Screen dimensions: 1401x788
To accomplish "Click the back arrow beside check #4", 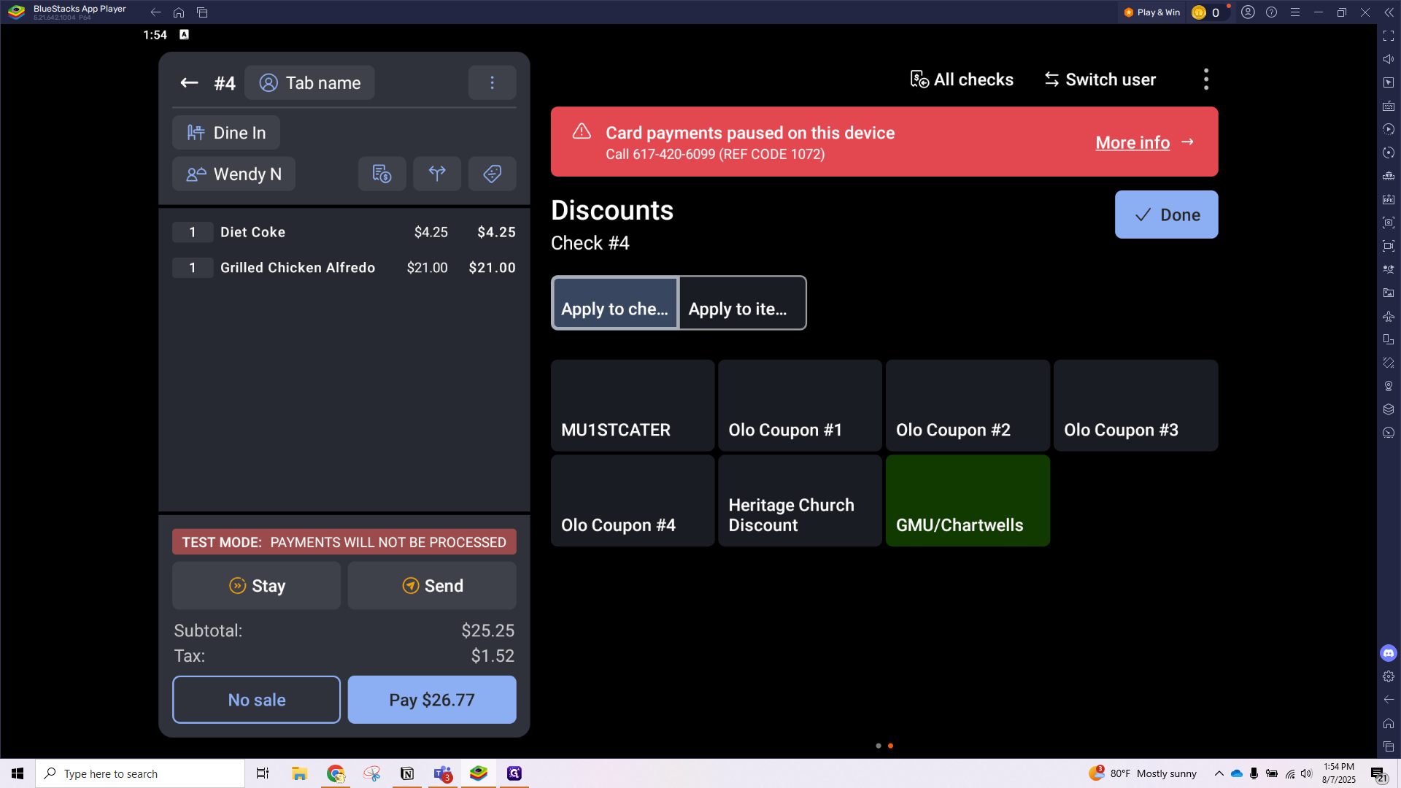I will click(189, 83).
